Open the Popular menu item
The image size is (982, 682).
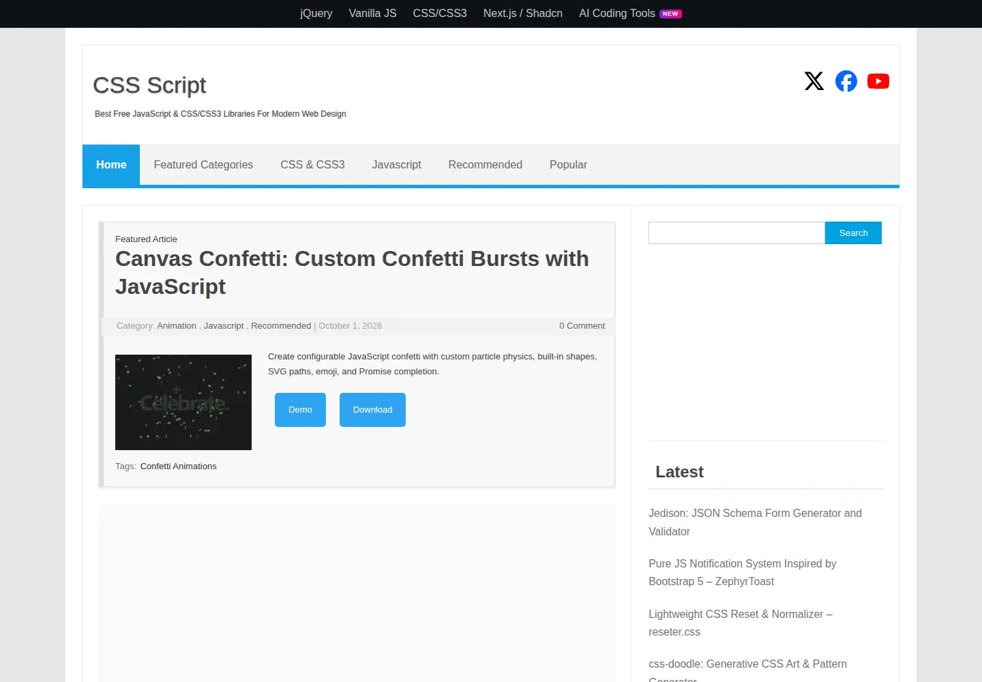pyautogui.click(x=568, y=164)
